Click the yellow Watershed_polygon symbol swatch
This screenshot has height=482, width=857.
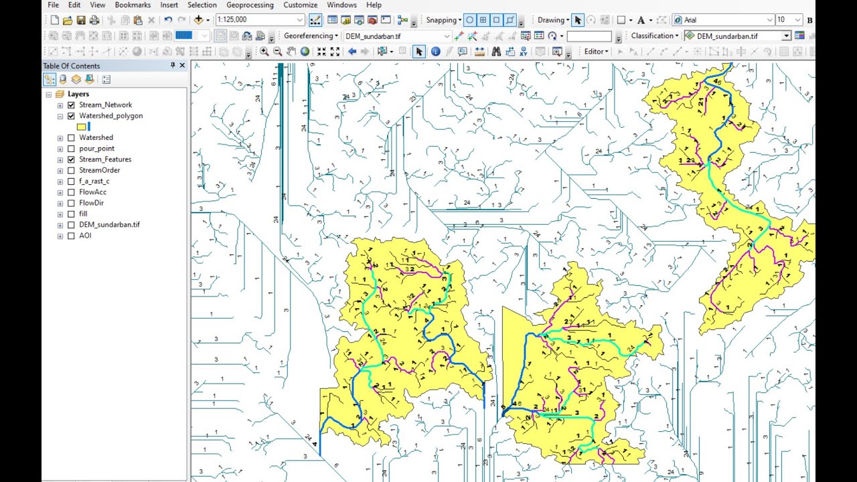tap(82, 127)
